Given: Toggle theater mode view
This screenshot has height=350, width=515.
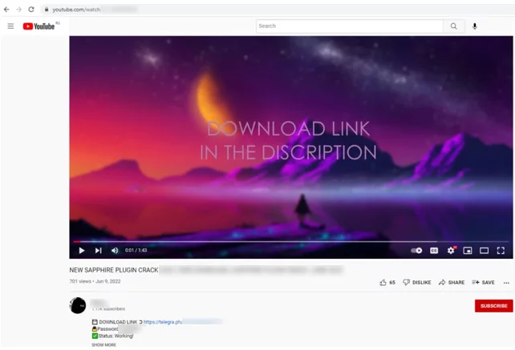Looking at the screenshot, I should click(x=484, y=251).
